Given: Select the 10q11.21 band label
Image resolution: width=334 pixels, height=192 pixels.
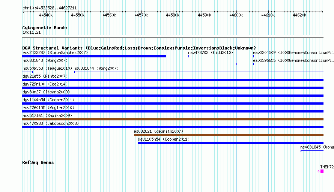Looking at the screenshot, I should pyautogui.click(x=32, y=32).
